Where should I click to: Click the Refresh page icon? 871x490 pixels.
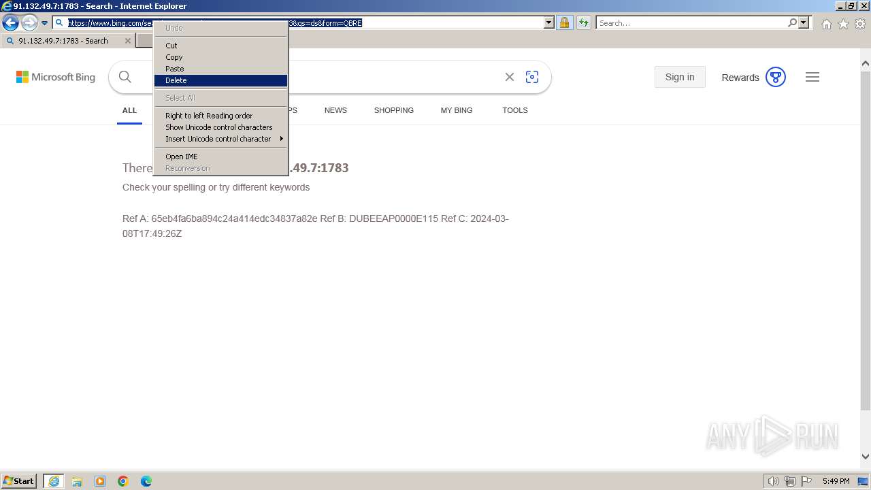[x=584, y=22]
